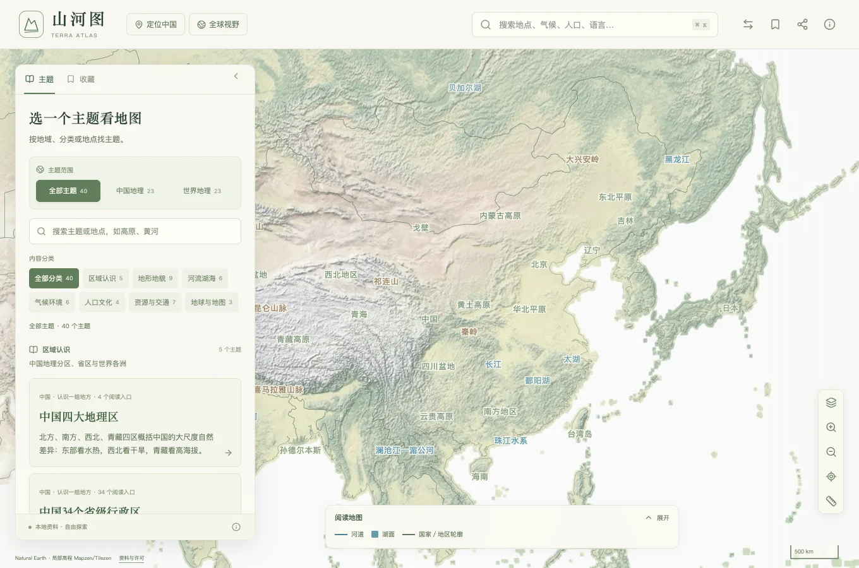
Task: Zoom out with the minus magnifier icon
Action: coord(831,452)
